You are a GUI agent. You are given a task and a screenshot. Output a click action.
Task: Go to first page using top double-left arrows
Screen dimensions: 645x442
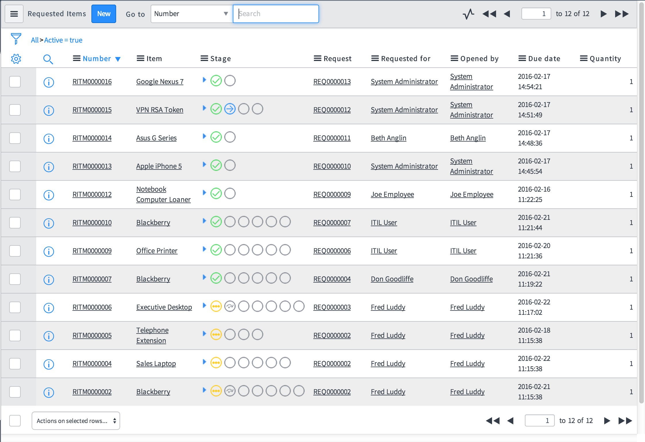489,14
